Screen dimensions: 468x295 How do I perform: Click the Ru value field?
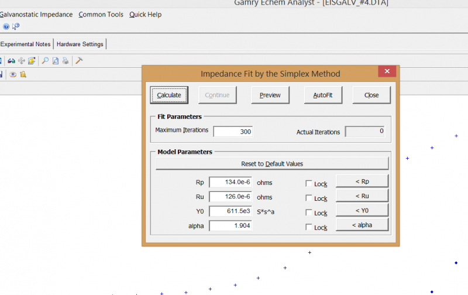click(230, 197)
